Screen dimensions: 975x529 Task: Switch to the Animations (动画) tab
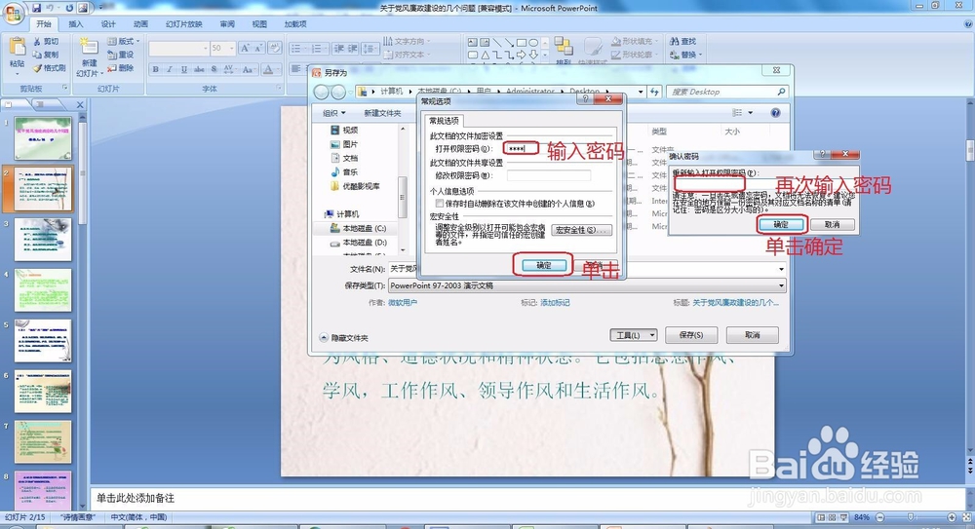140,24
